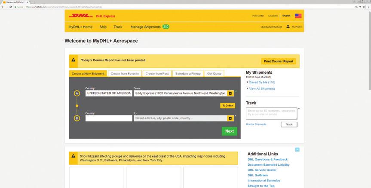This screenshot has width=371, height=188.
Task: Open MyDHL+ Home menu
Action: (80, 27)
